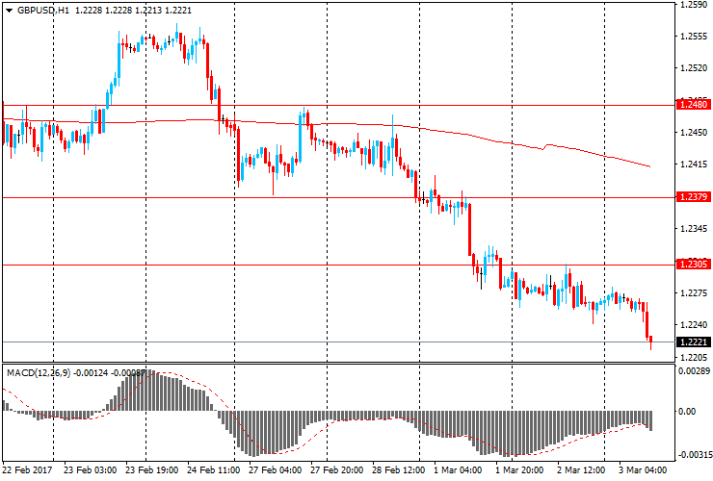The width and height of the screenshot is (713, 481).
Task: Open the chart dropdown triangle beside GBPUSD
Action: pos(9,11)
